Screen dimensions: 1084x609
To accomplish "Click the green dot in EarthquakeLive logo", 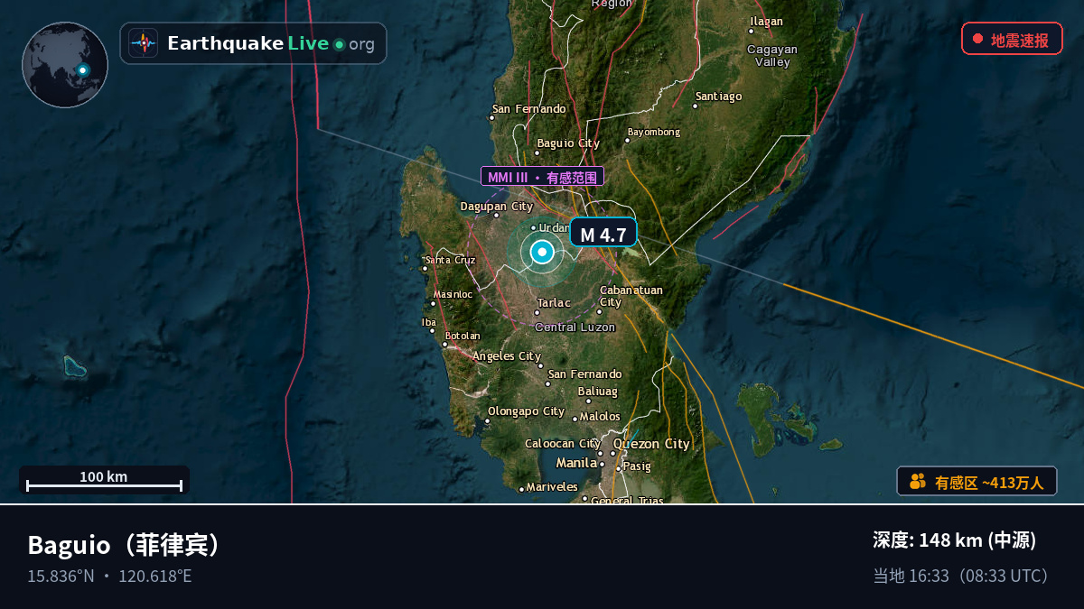I will click(x=339, y=44).
